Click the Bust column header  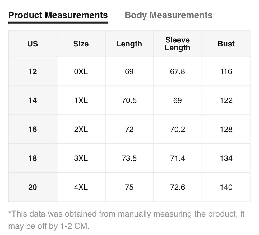point(226,44)
